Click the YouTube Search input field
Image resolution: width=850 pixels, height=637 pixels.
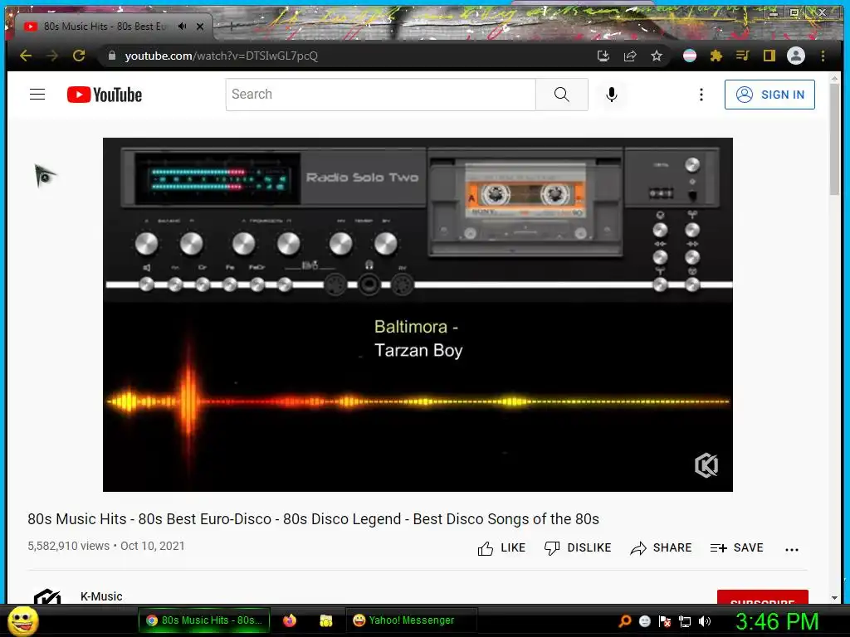(380, 95)
